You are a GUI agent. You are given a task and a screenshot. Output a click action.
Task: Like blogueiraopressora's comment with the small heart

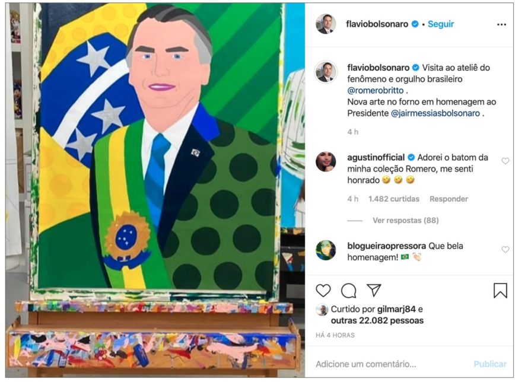pos(506,249)
